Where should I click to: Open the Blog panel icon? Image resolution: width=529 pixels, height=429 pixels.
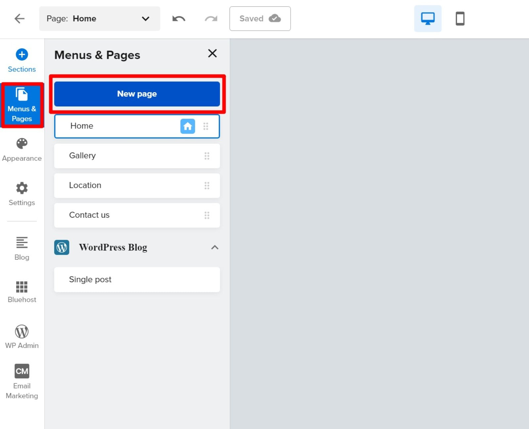21,246
